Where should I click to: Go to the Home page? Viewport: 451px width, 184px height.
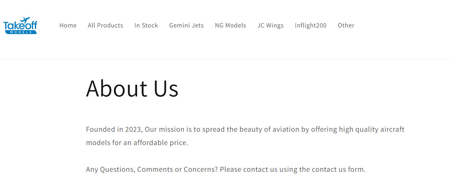(x=68, y=25)
